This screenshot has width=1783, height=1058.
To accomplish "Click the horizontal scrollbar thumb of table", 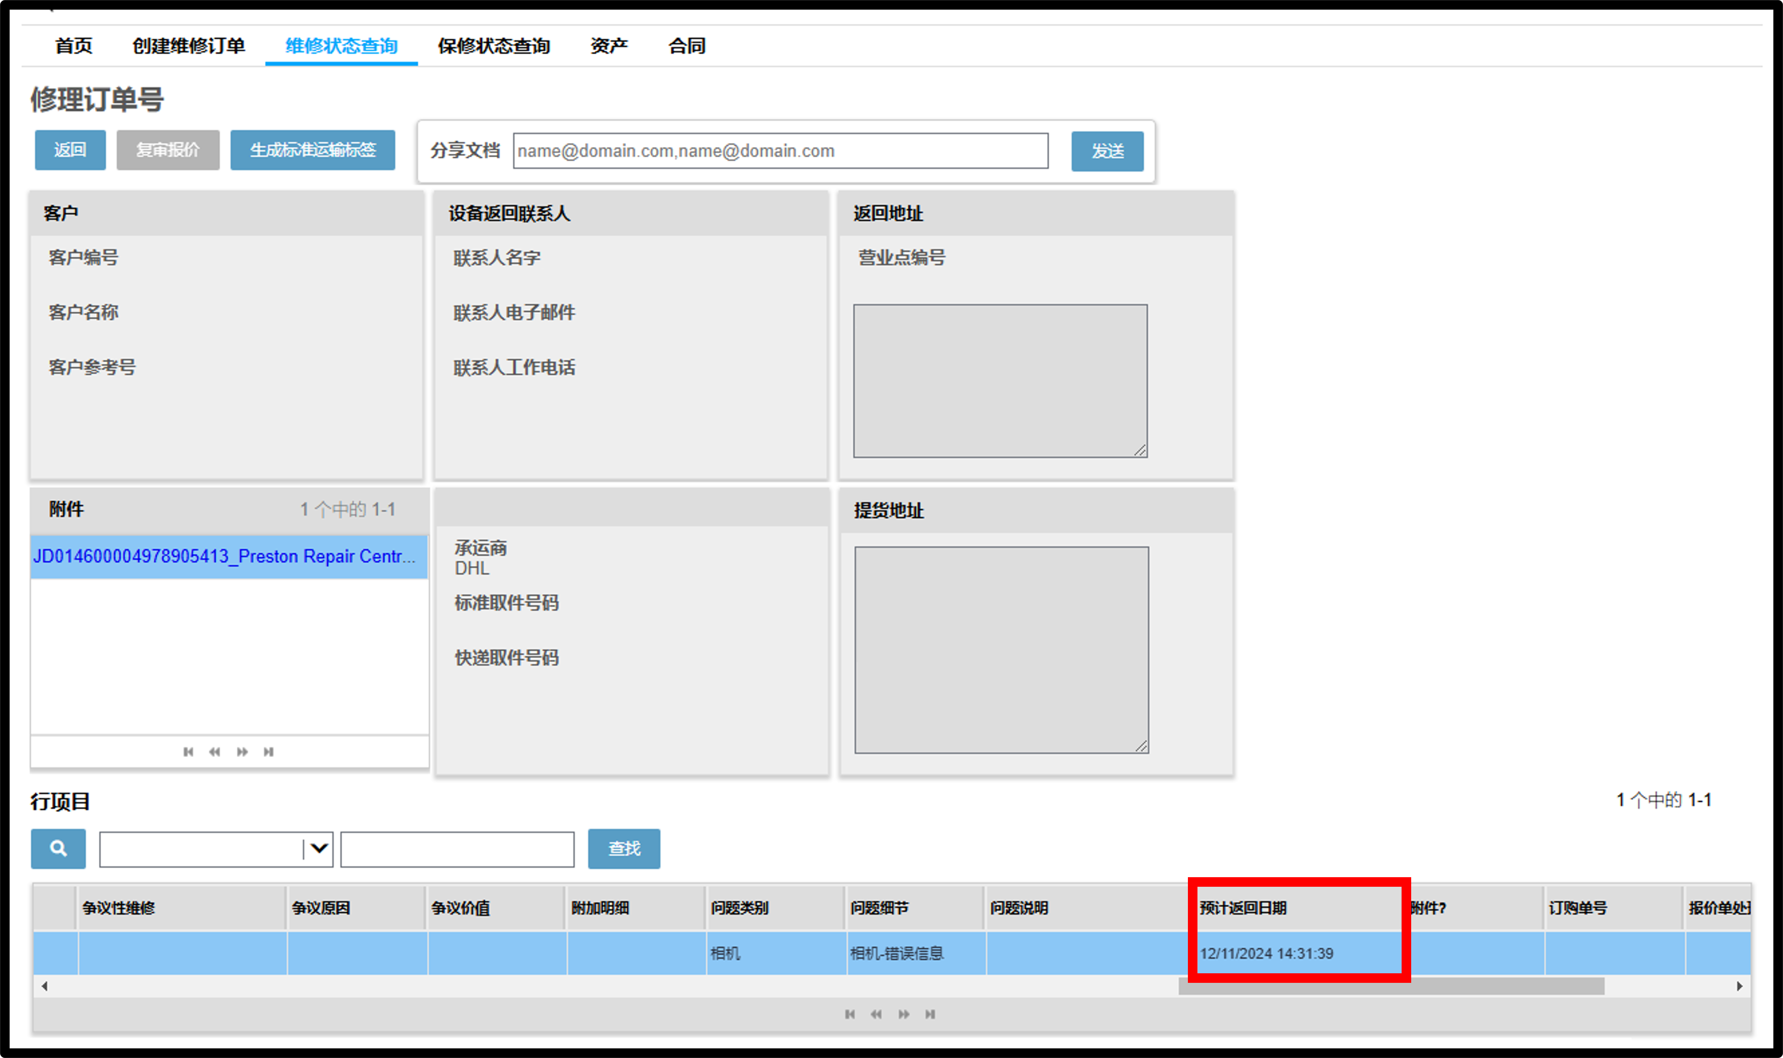I will (1391, 986).
